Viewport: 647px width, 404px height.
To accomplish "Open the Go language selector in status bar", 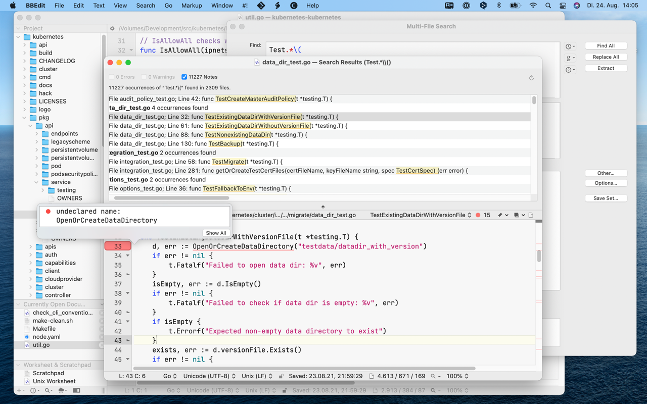I will pos(170,376).
